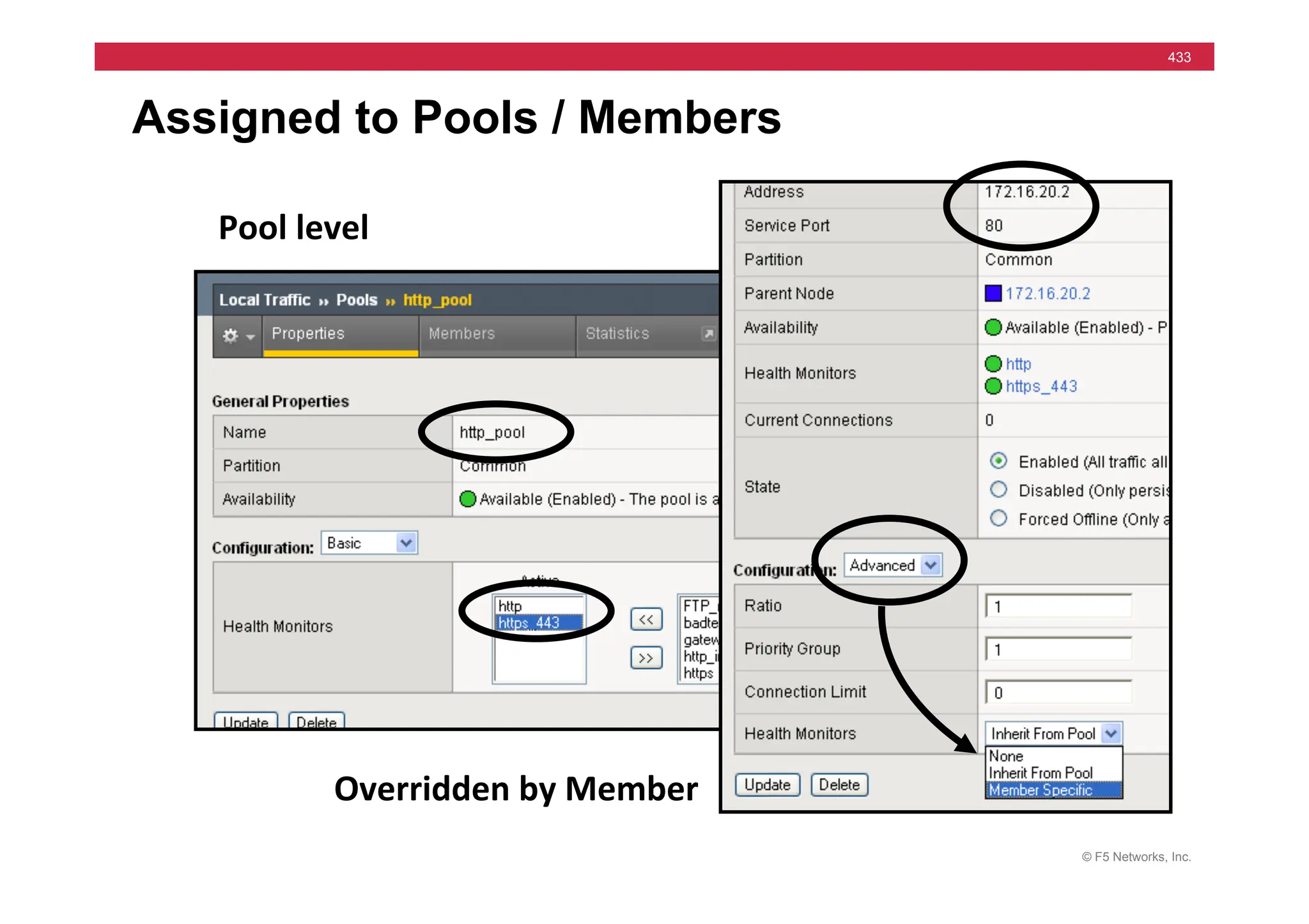Select the last https entry in Available monitors list
This screenshot has width=1309, height=924.
pos(698,673)
